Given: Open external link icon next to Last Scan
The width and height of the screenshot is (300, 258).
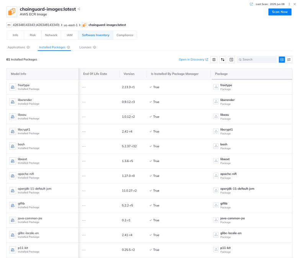Looking at the screenshot, I should pyautogui.click(x=251, y=4).
